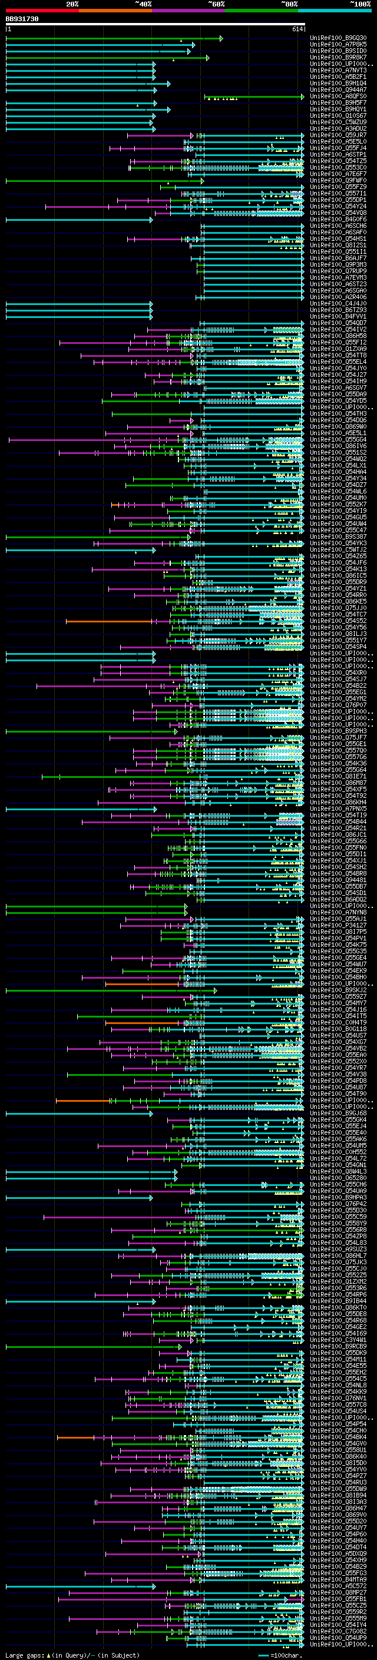Select hit UniRef100_B9R8K7
This screenshot has height=1660, width=377.
(338, 57)
